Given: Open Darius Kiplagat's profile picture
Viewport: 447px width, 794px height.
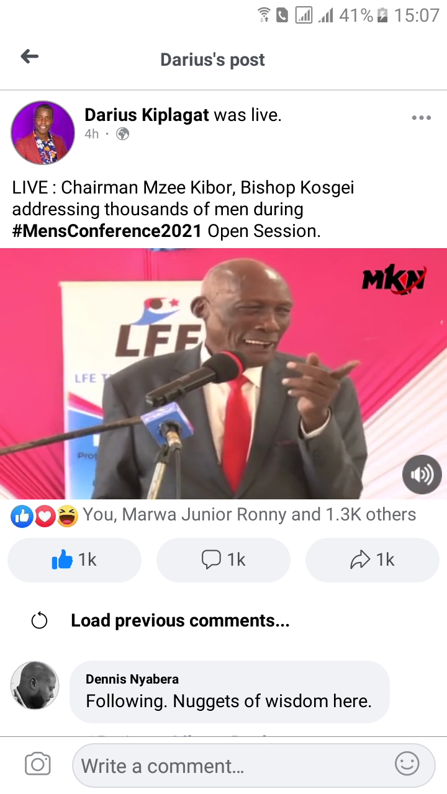Looking at the screenshot, I should [x=43, y=132].
